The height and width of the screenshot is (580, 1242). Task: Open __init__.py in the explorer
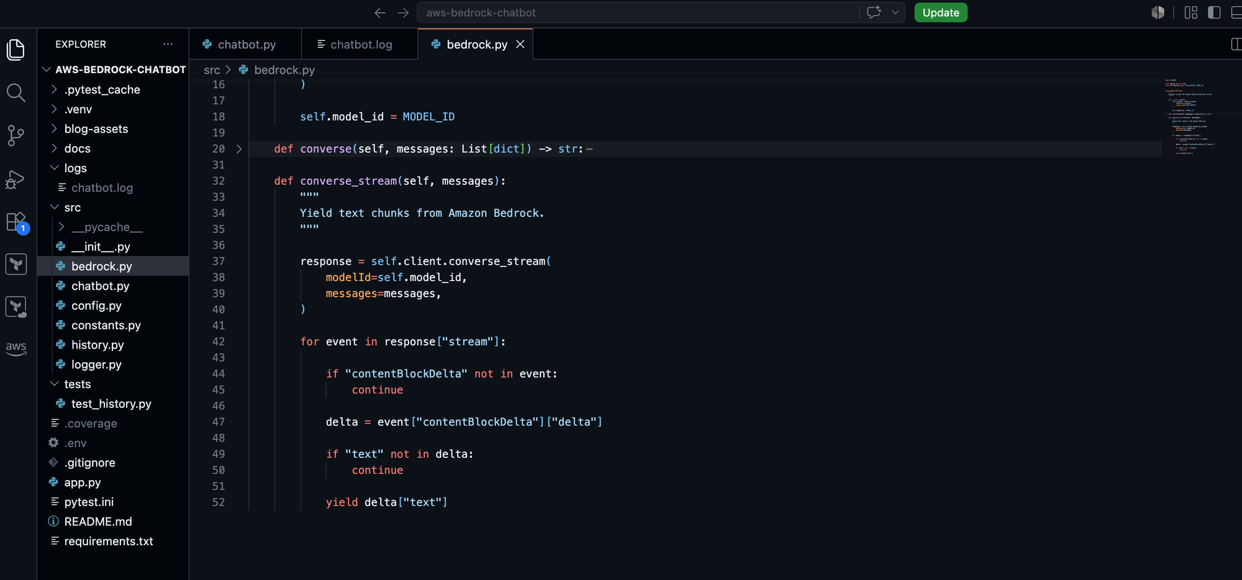113,247
